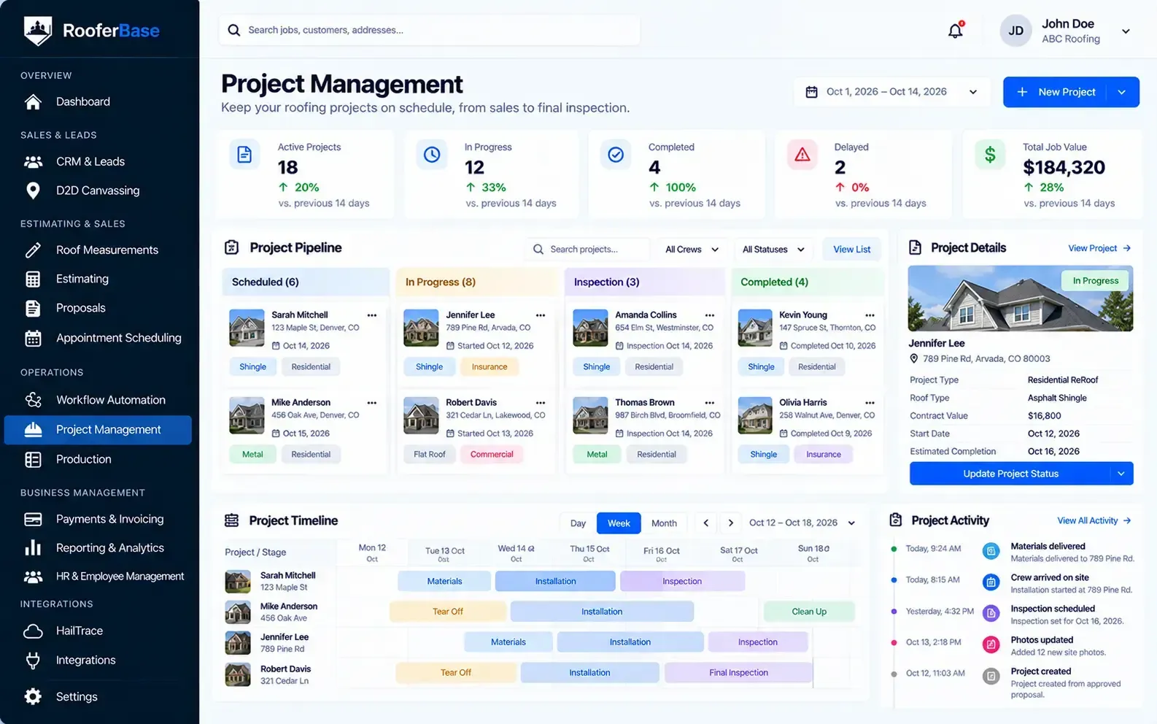Expand the New Project dropdown arrow
This screenshot has width=1157, height=724.
point(1122,92)
